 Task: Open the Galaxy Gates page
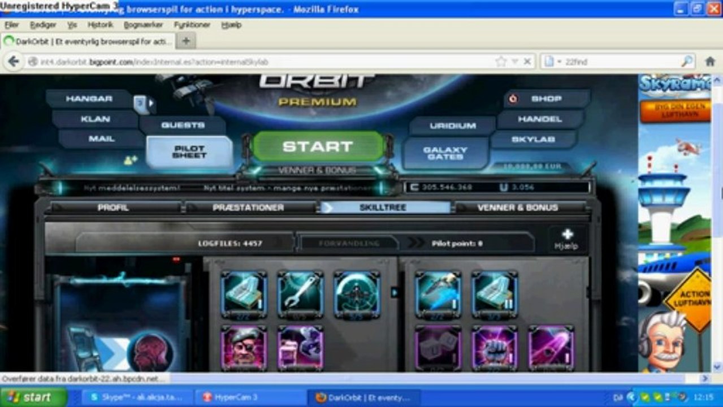click(445, 153)
